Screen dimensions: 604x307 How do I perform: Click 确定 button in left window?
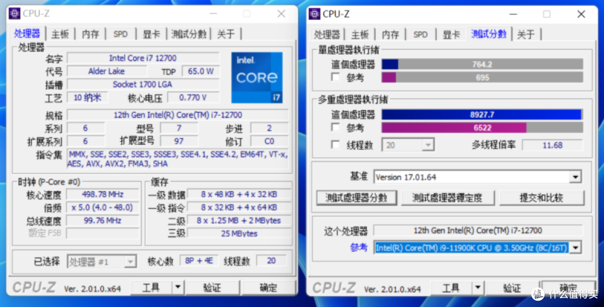(x=268, y=287)
